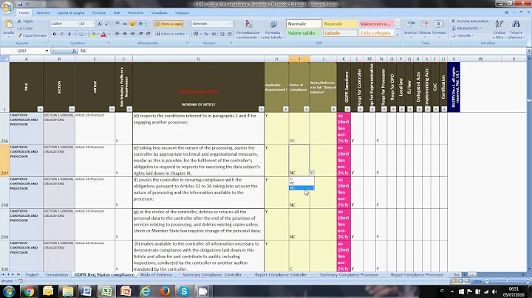Click Cancella clear button
This screenshot has height=298, width=532.
point(463,35)
